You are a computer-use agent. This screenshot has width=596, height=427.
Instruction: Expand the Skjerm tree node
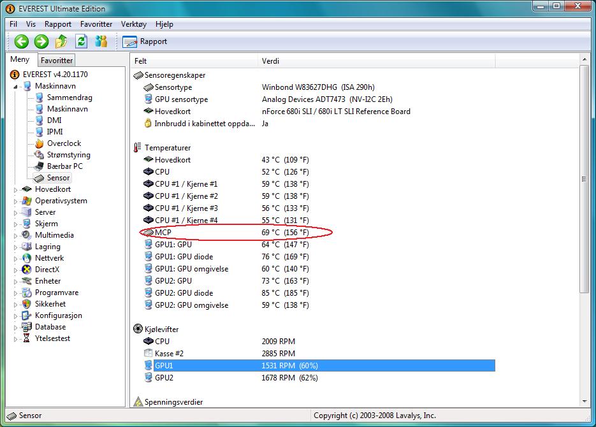(x=15, y=224)
